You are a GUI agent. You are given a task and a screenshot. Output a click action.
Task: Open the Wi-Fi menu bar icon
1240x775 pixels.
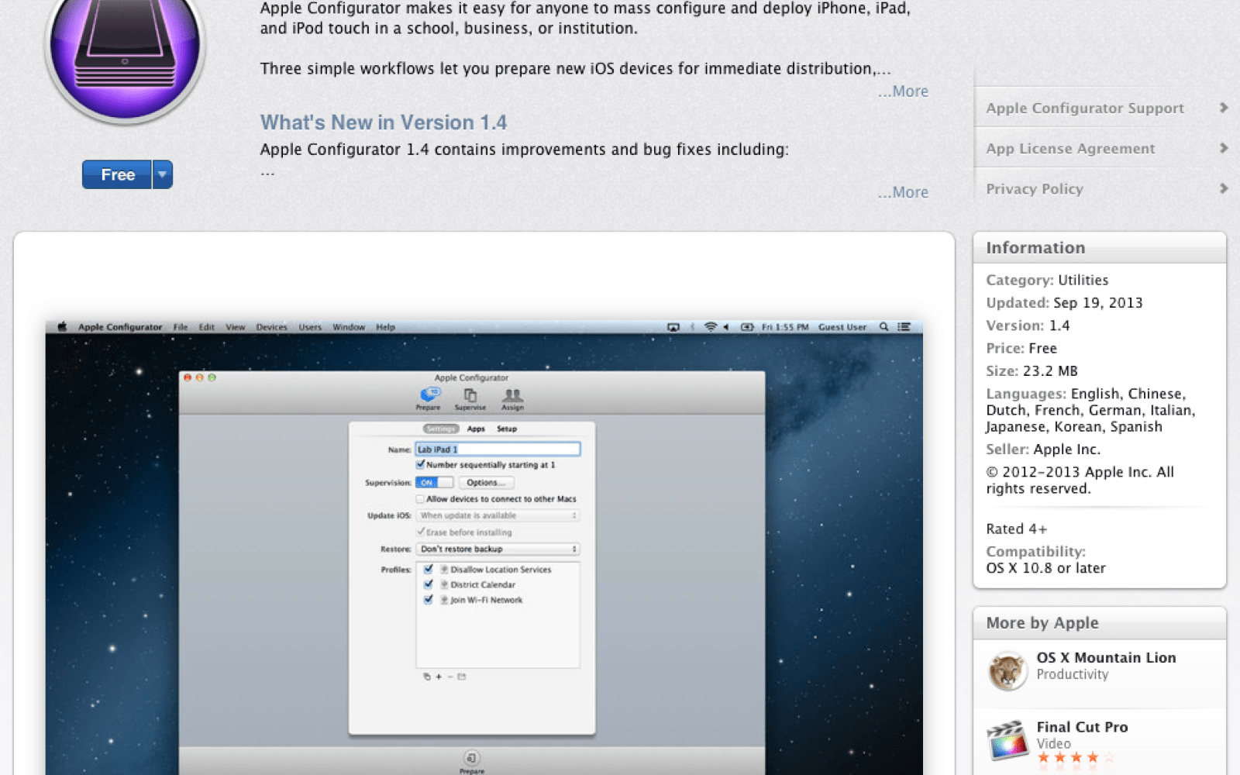710,326
